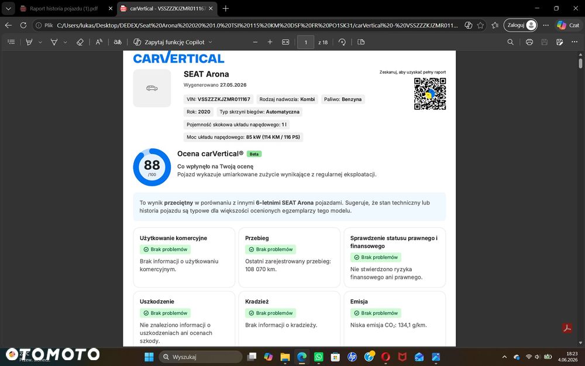Open the favorites list
The image size is (585, 366).
click(495, 25)
